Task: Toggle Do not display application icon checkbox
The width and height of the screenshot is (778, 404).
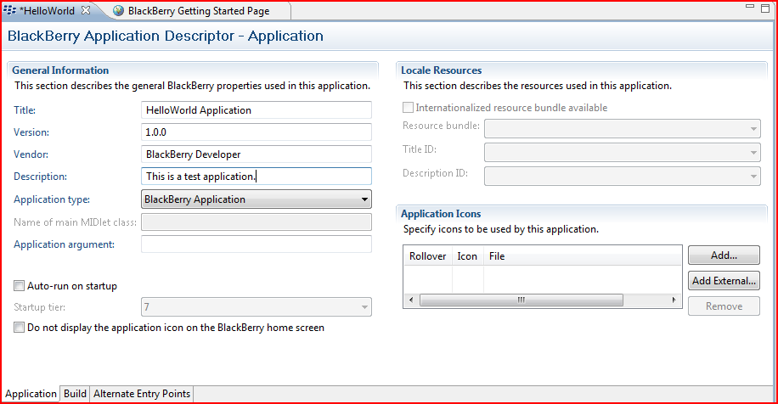Action: click(x=19, y=327)
